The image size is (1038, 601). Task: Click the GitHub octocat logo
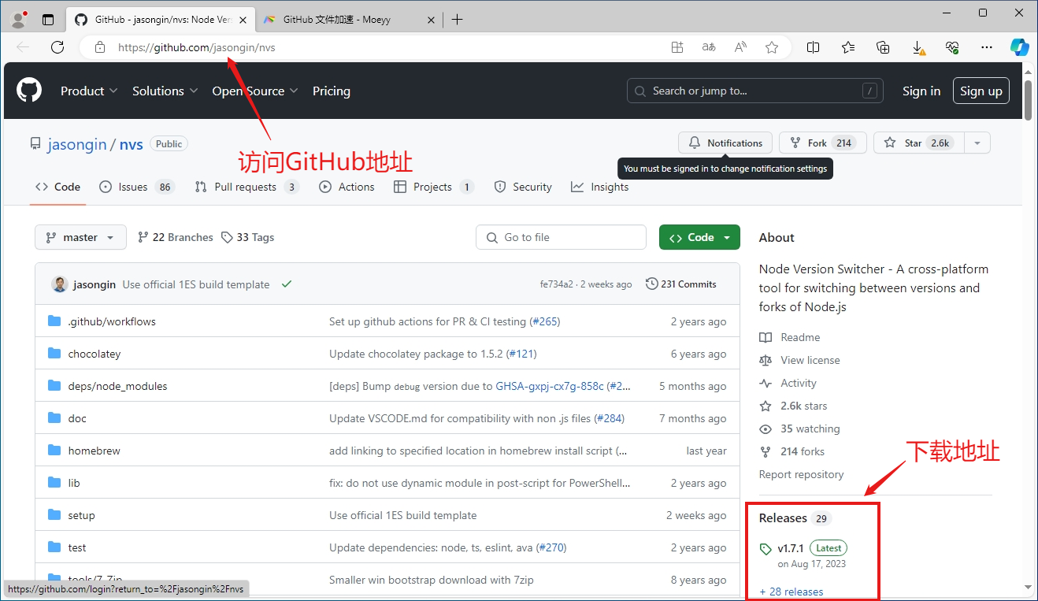[x=29, y=91]
